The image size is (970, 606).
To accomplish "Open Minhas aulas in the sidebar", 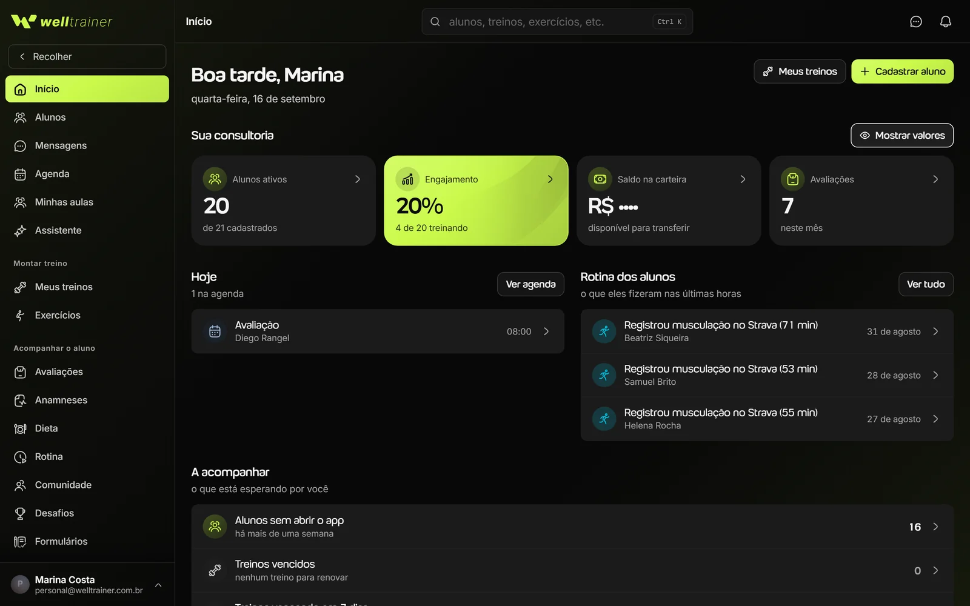I will [87, 202].
